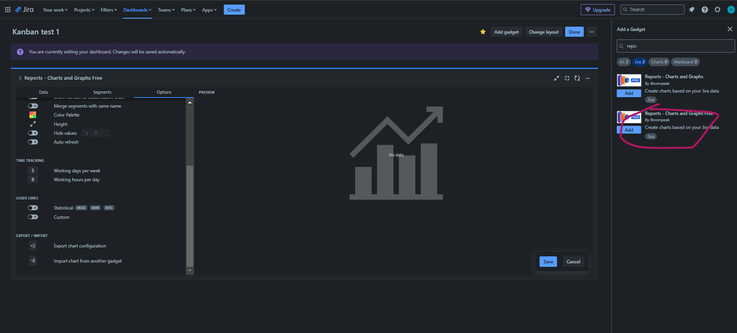This screenshot has height=333, width=737.
Task: Click the Create button
Action: [x=234, y=10]
